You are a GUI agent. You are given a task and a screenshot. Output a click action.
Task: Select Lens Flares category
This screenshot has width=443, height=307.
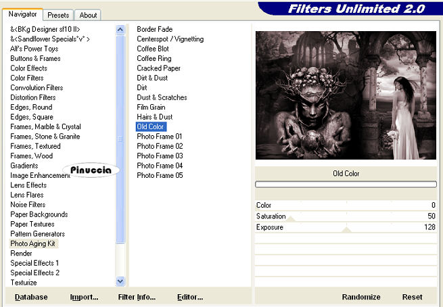pos(27,195)
